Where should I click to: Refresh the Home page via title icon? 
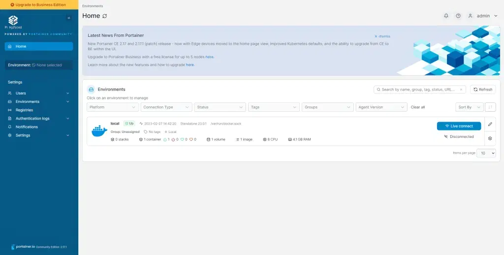pos(104,16)
